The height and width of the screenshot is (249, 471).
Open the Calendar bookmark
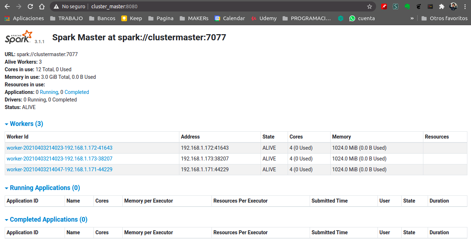pos(230,18)
